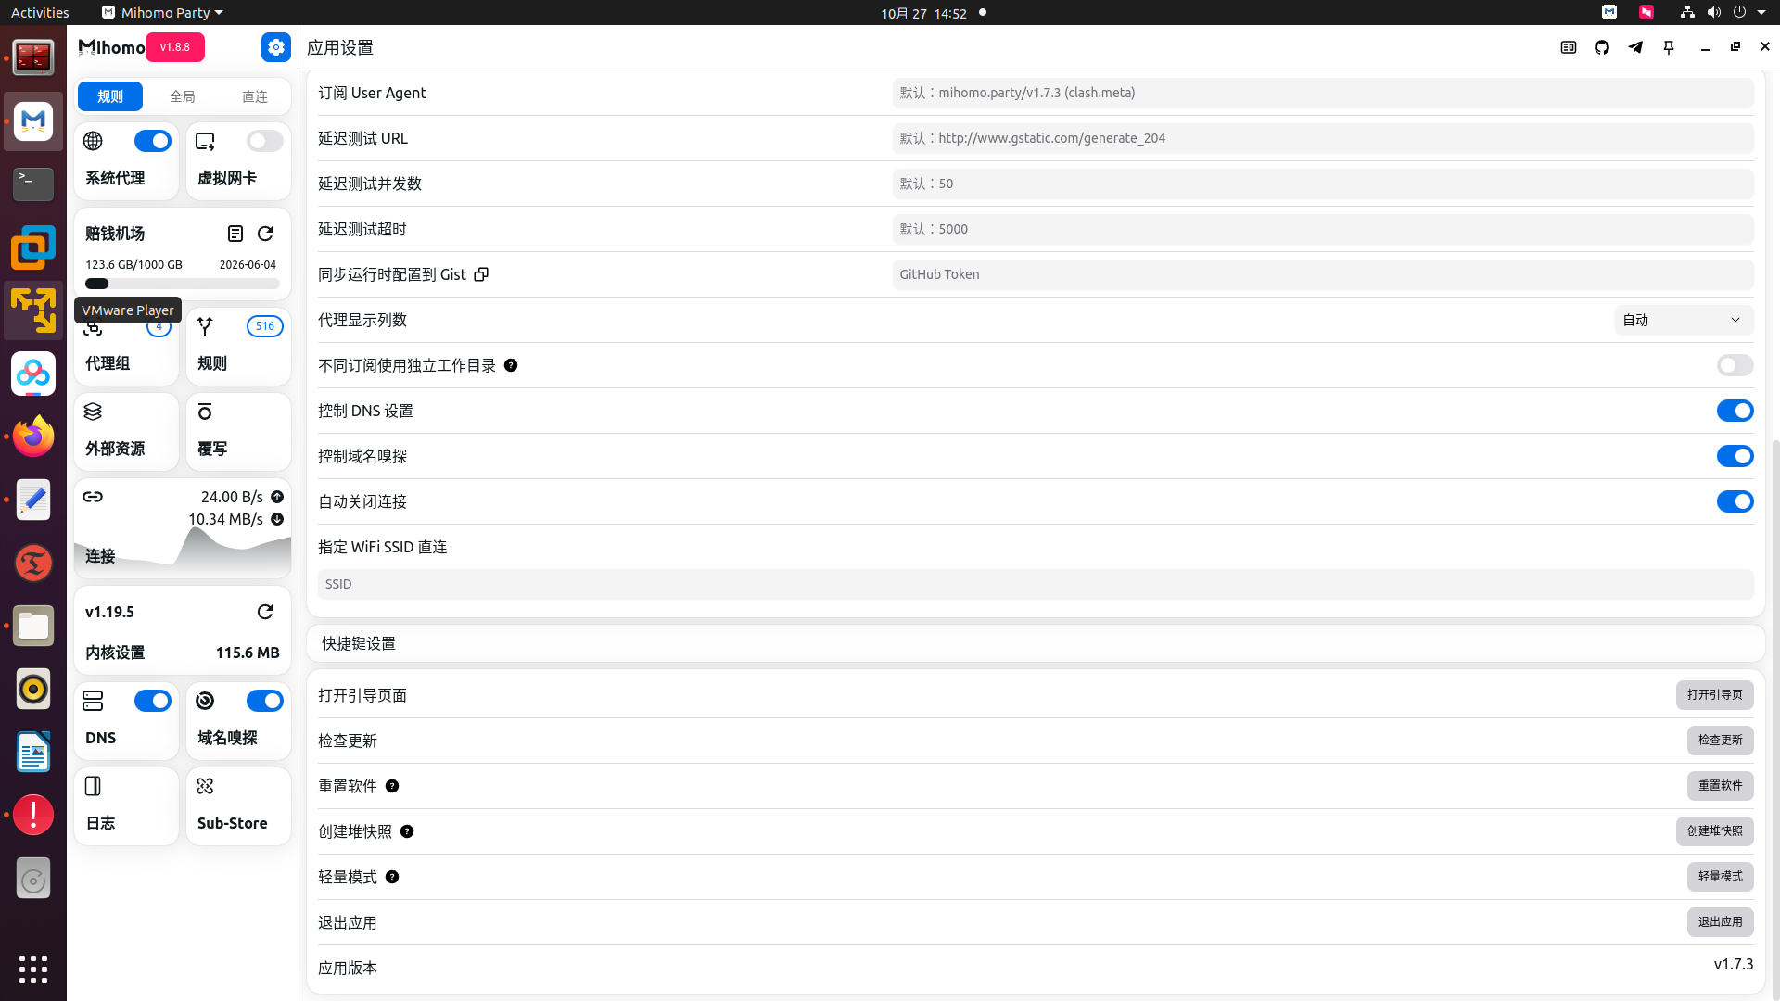Click the 检查更新 button
Screen dimensions: 1780x1001
(1720, 740)
